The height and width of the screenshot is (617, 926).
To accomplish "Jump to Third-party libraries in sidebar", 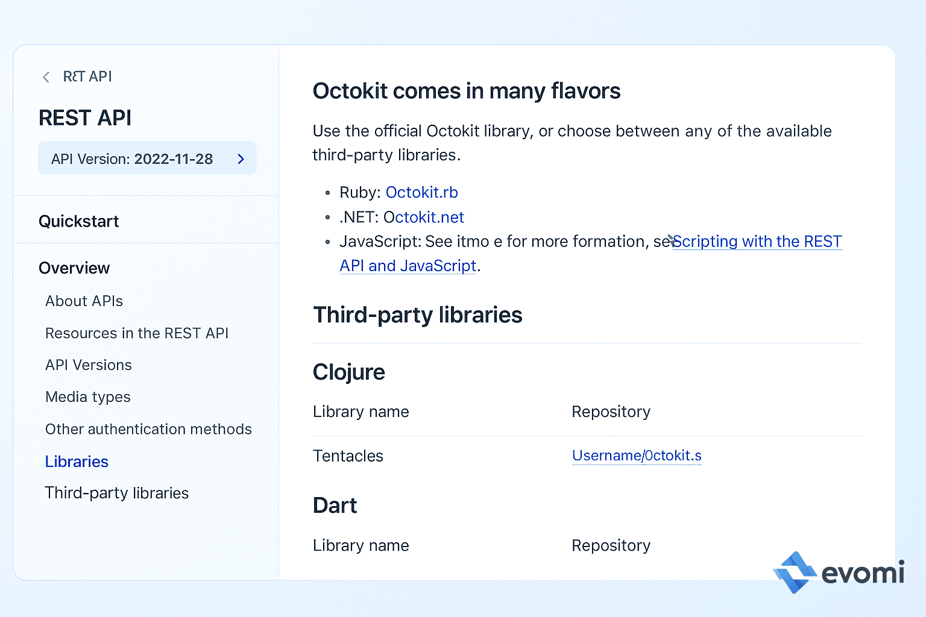I will (117, 493).
